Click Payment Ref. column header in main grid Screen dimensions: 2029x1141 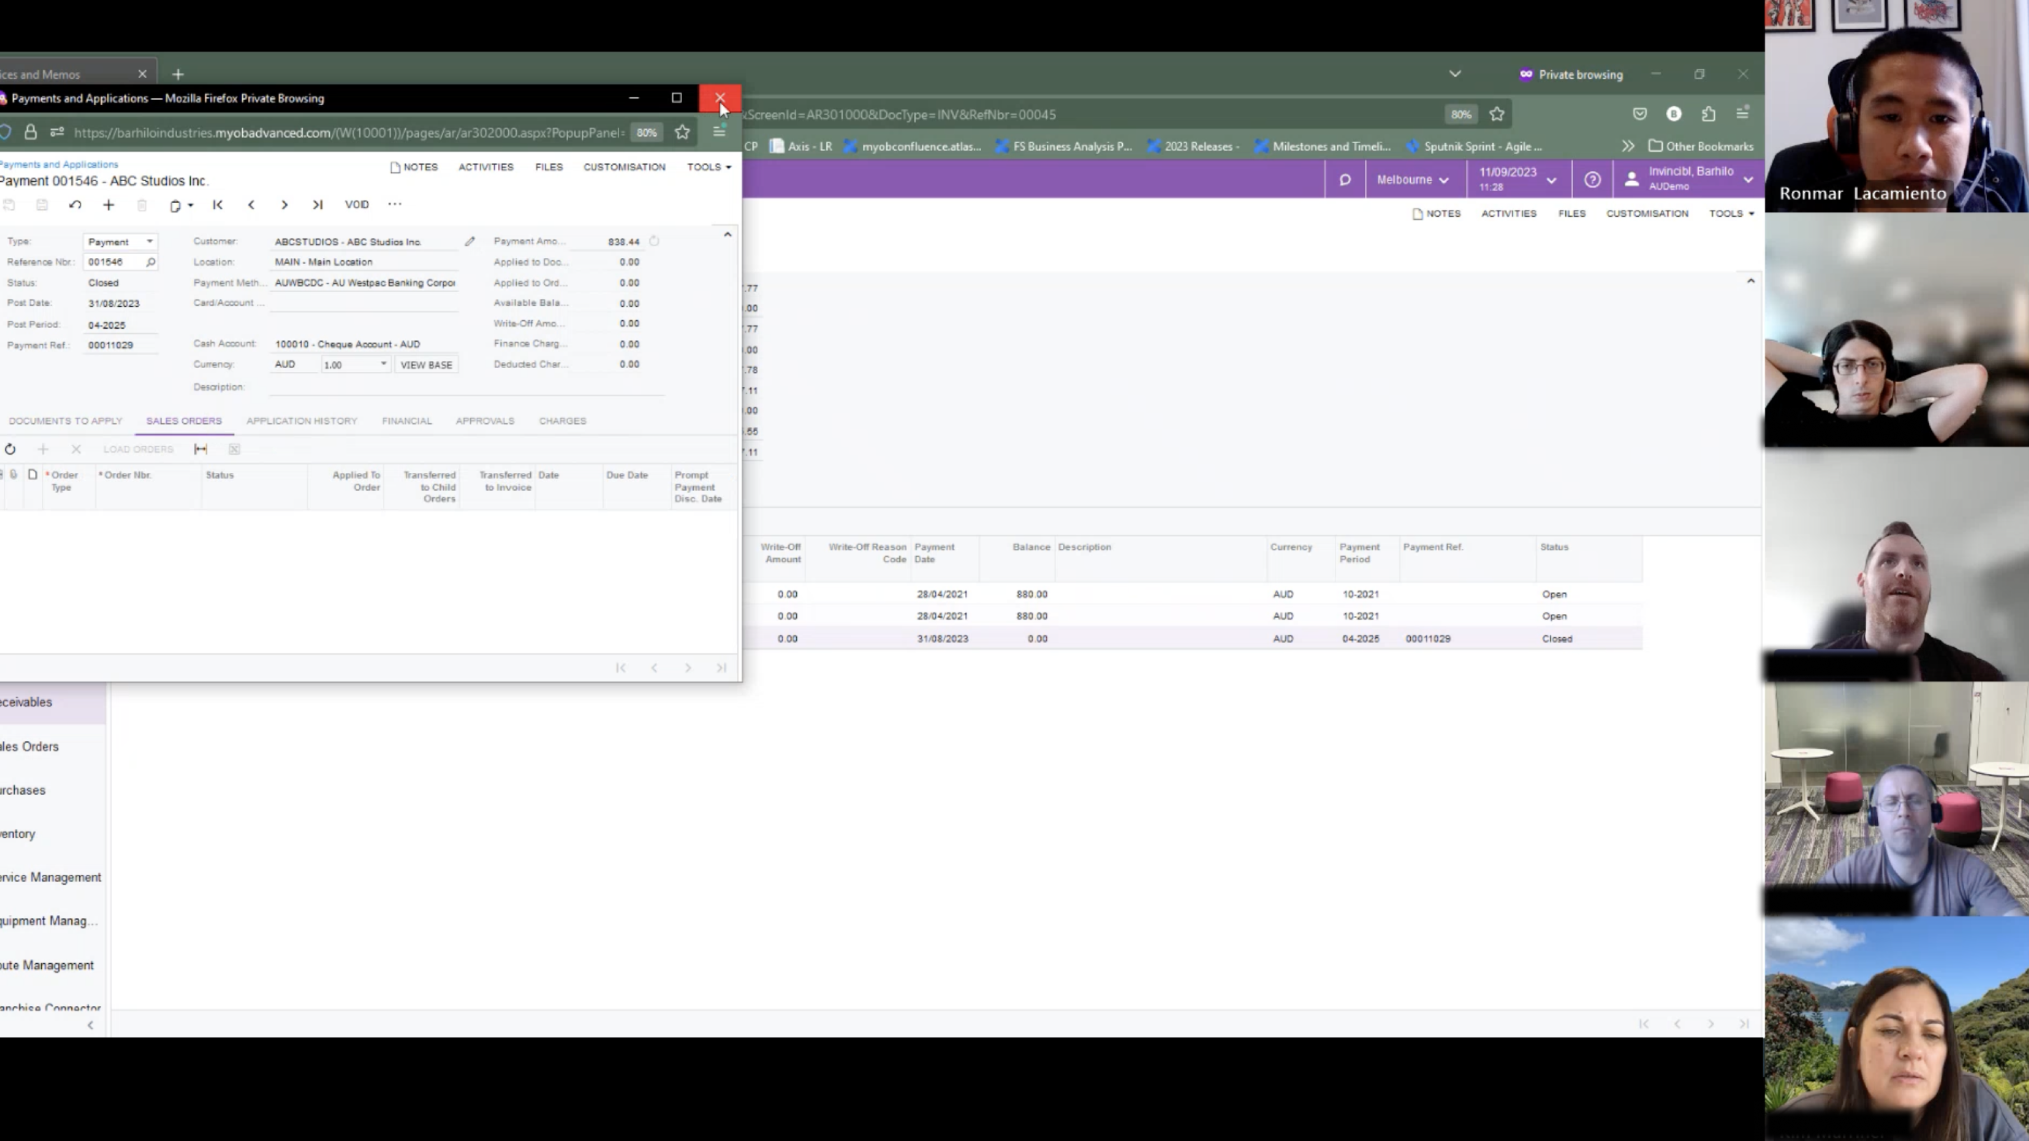click(1433, 547)
